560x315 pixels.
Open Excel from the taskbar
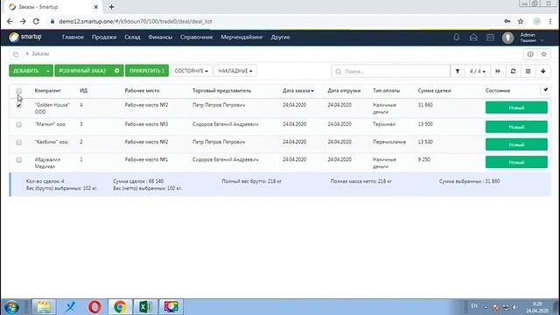pyautogui.click(x=145, y=307)
